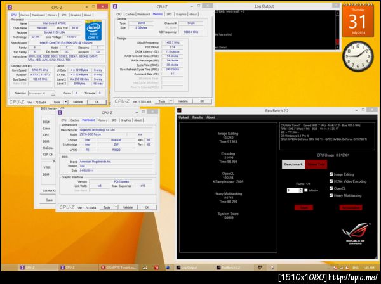Click title icon of CPU-Z mainboard window
This screenshot has width=381, height=284.
click(x=60, y=113)
